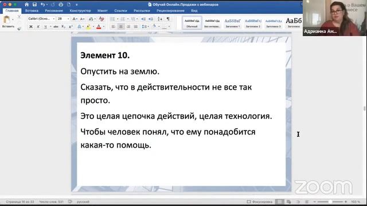Open the font color dropdown arrow

coord(104,27)
